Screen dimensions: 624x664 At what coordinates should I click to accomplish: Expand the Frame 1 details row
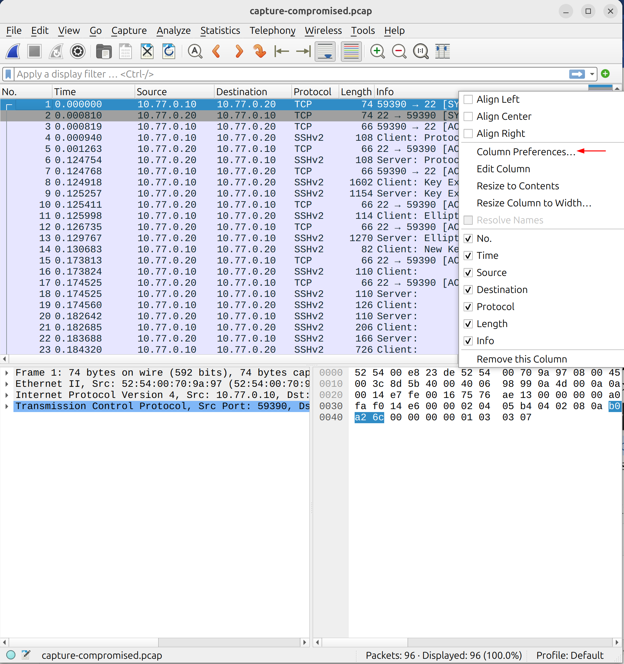(x=7, y=372)
